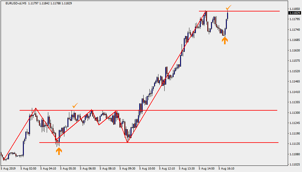Click the 1.11630 price axis label
This screenshot has height=172, width=302.
point(295,50)
